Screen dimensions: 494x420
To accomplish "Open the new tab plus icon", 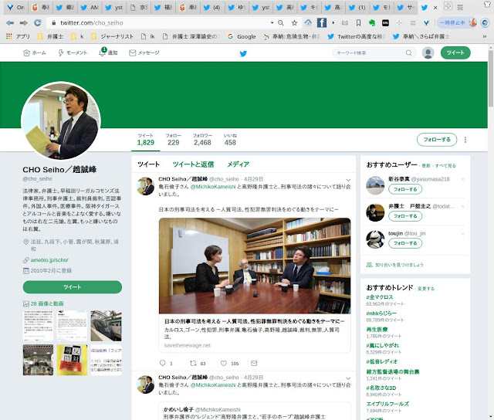I will point(448,5).
